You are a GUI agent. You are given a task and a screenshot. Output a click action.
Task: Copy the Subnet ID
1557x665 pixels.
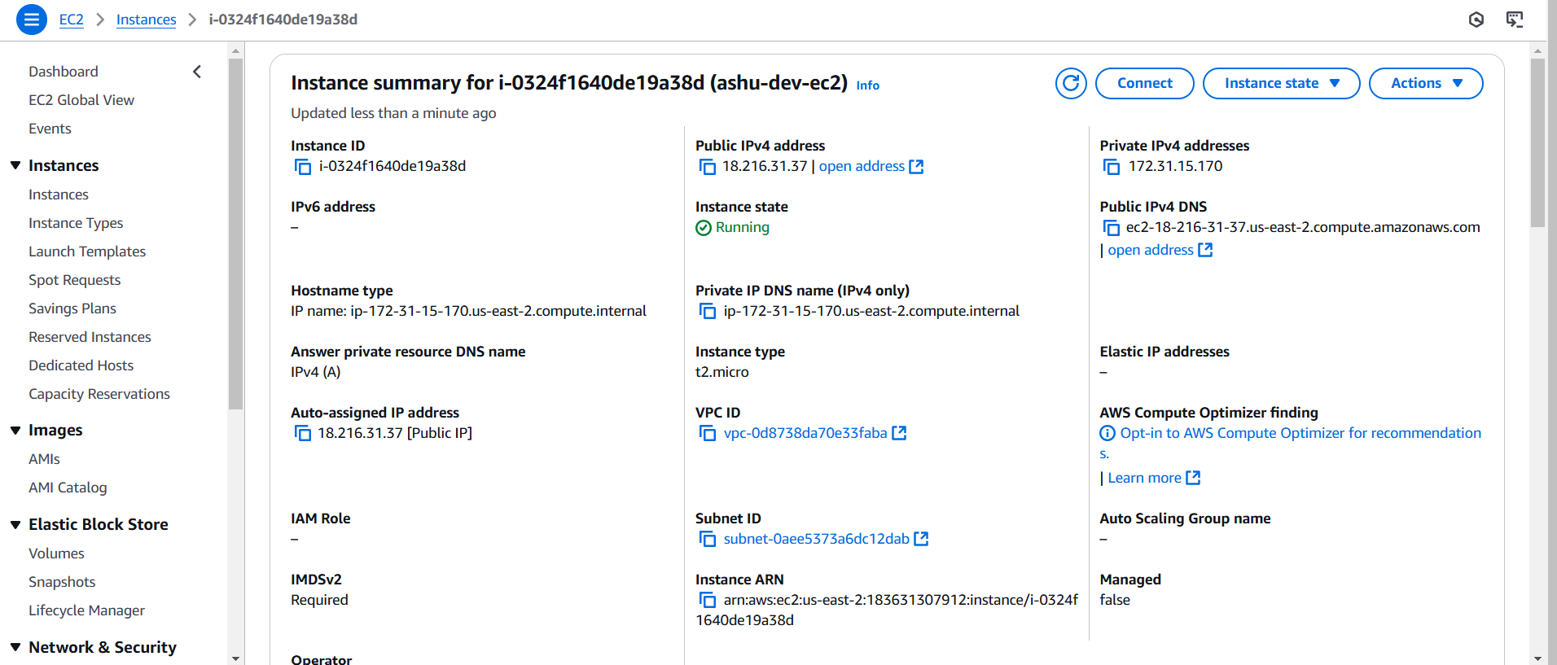[x=708, y=539]
